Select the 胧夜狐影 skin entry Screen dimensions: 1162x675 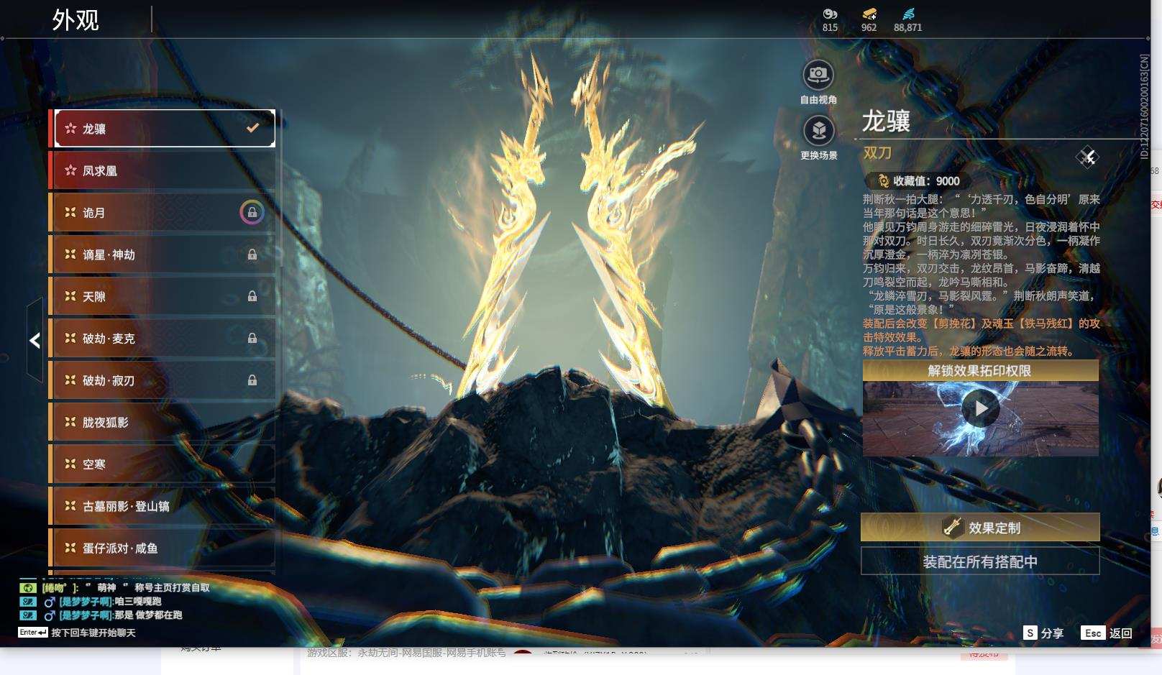click(163, 422)
